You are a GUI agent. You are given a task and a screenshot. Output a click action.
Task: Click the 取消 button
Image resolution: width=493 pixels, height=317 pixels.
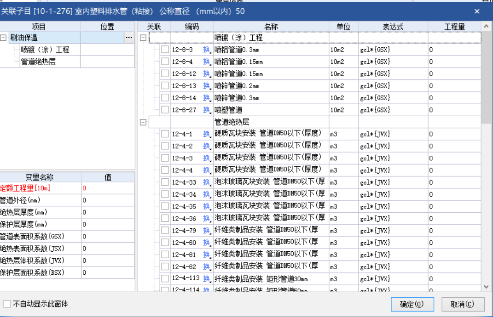[x=463, y=304]
